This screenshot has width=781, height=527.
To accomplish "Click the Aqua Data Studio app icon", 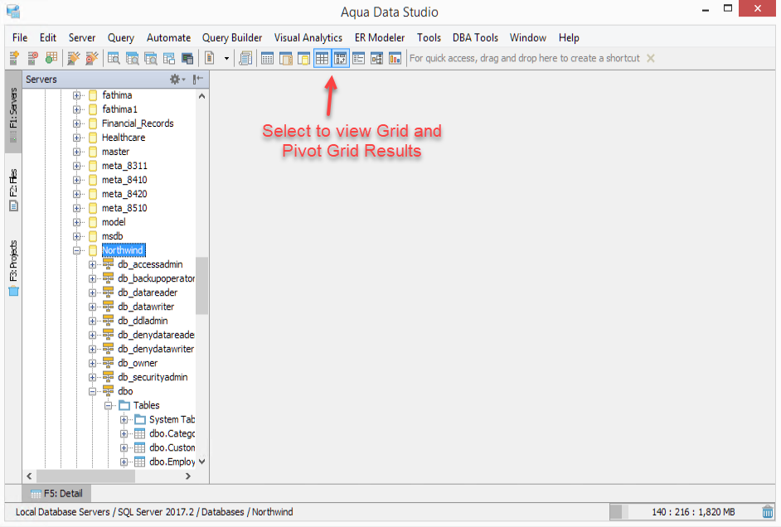I will pyautogui.click(x=13, y=11).
